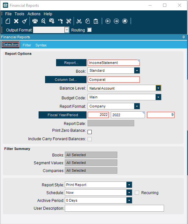The image size is (188, 224).
Task: Click the Clear broom toolbar icon
Action: (x=25, y=21)
